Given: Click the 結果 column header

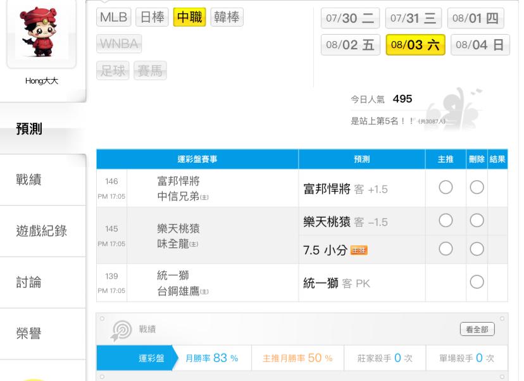Looking at the screenshot, I should (x=497, y=159).
